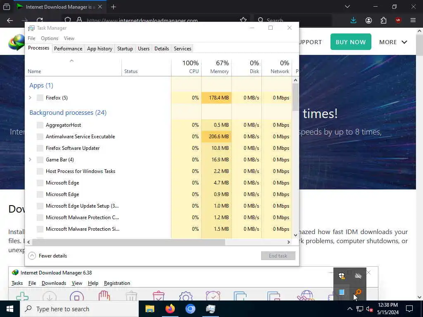Switch to the Services tab
Screen dimensions: 423x317
[x=182, y=49]
